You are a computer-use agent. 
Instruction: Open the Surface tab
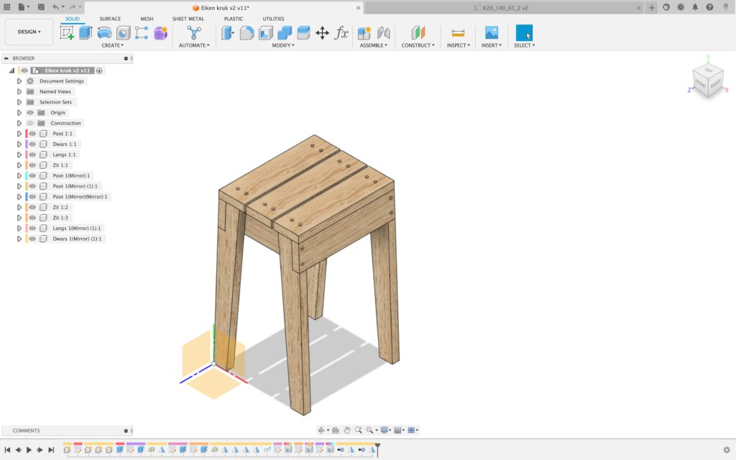110,19
